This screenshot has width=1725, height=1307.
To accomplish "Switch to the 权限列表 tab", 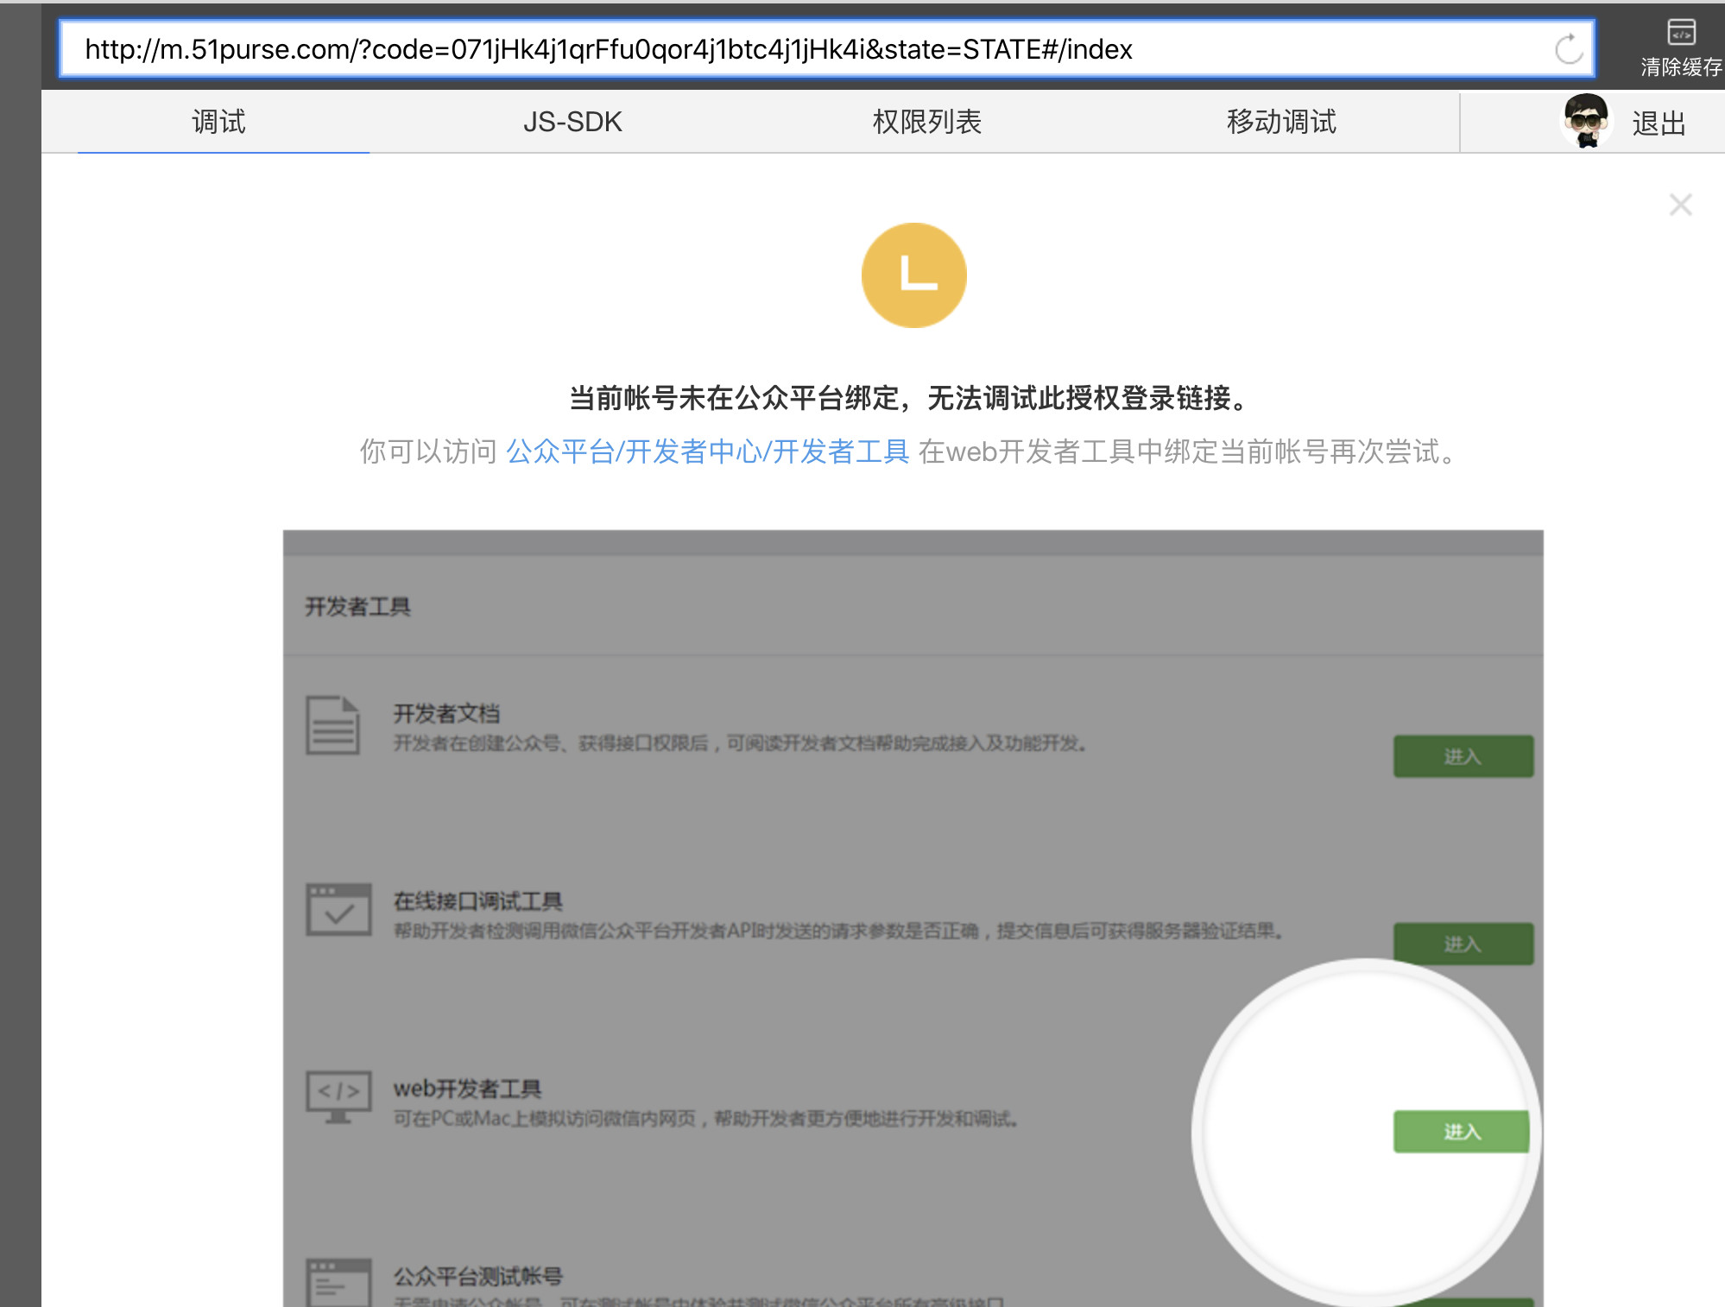I will click(x=926, y=122).
